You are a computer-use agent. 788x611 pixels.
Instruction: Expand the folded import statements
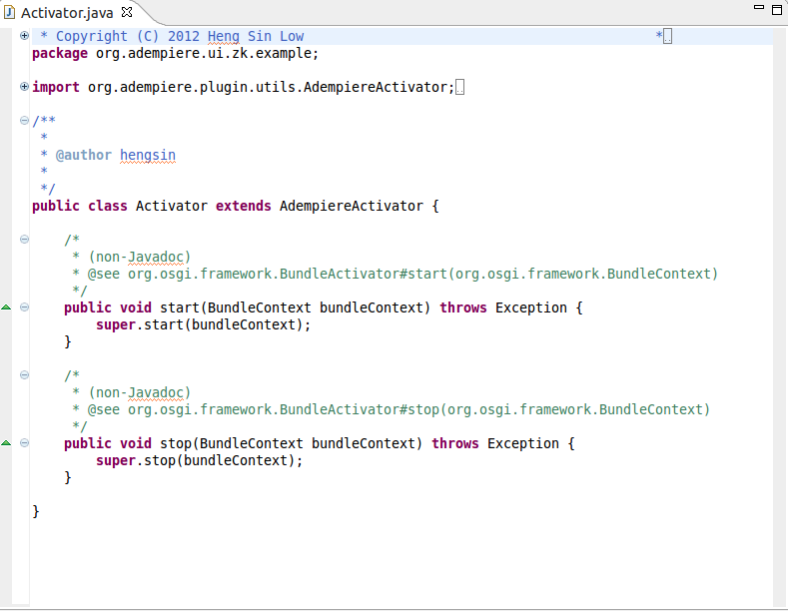pos(24,87)
